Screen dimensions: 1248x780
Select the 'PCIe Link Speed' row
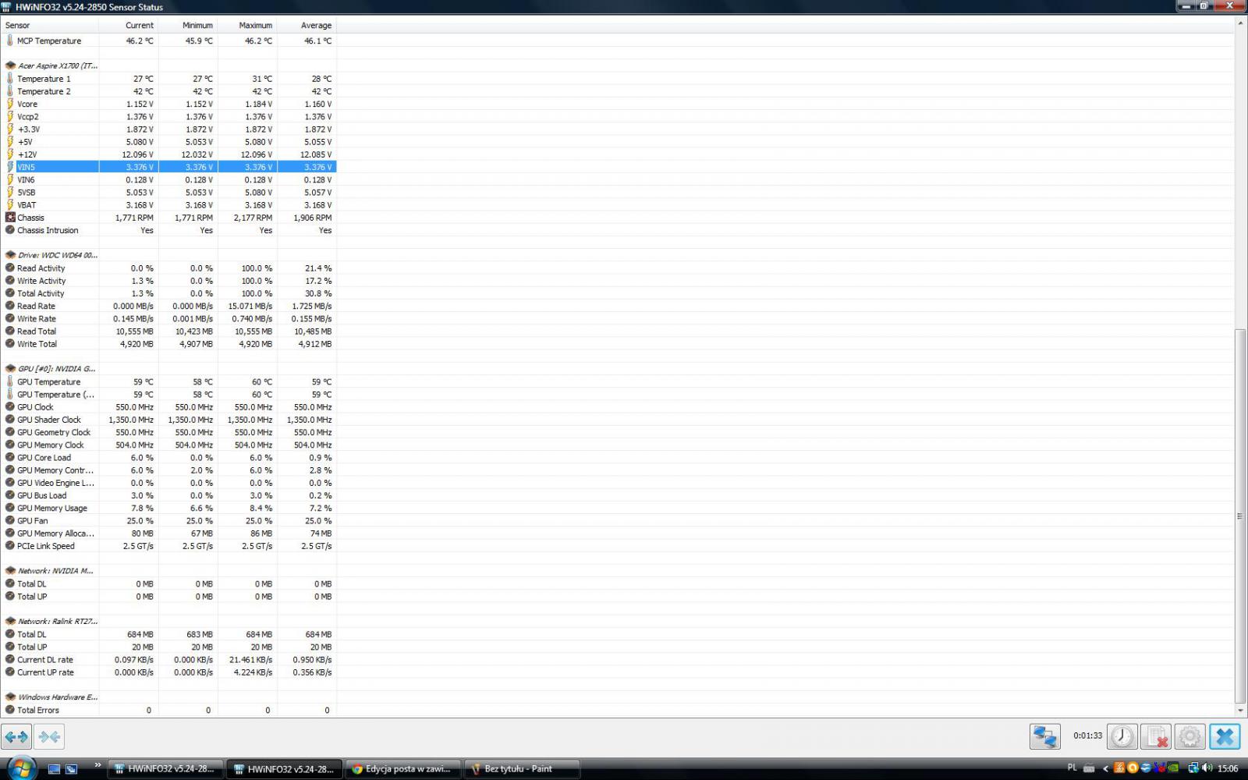(168, 546)
